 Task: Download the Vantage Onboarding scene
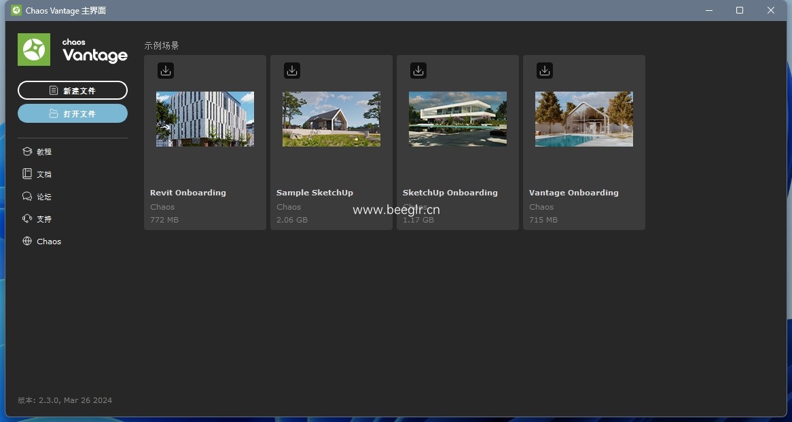[545, 71]
